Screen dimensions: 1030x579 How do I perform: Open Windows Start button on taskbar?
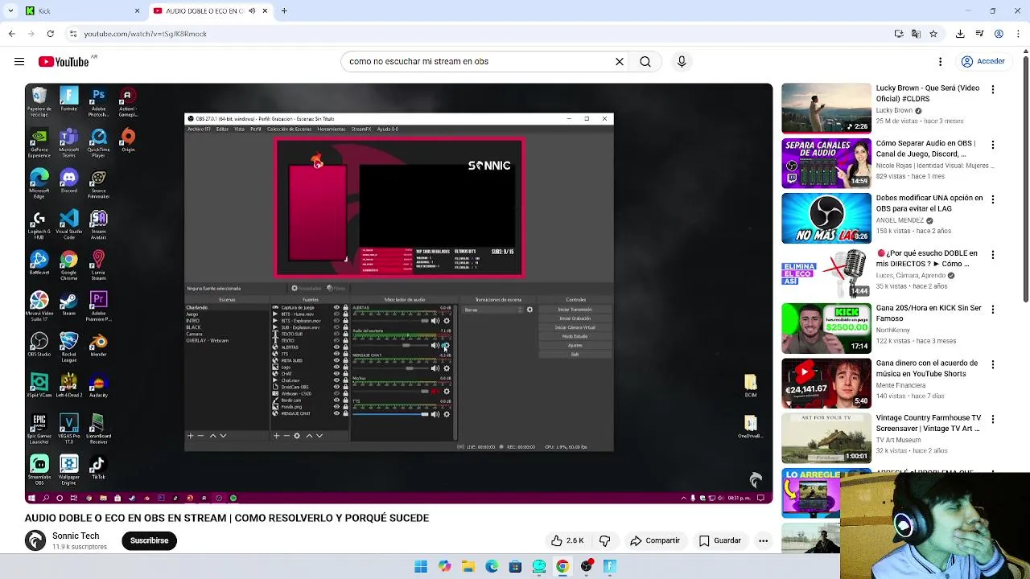421,566
